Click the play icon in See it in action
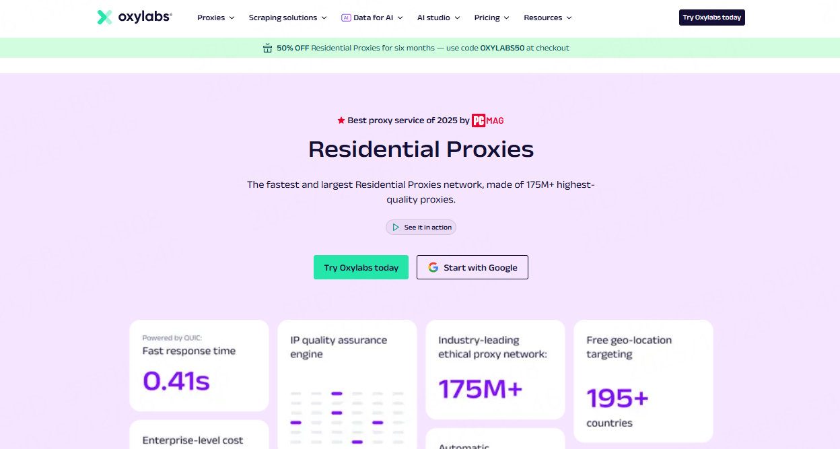The width and height of the screenshot is (840, 449). (396, 228)
